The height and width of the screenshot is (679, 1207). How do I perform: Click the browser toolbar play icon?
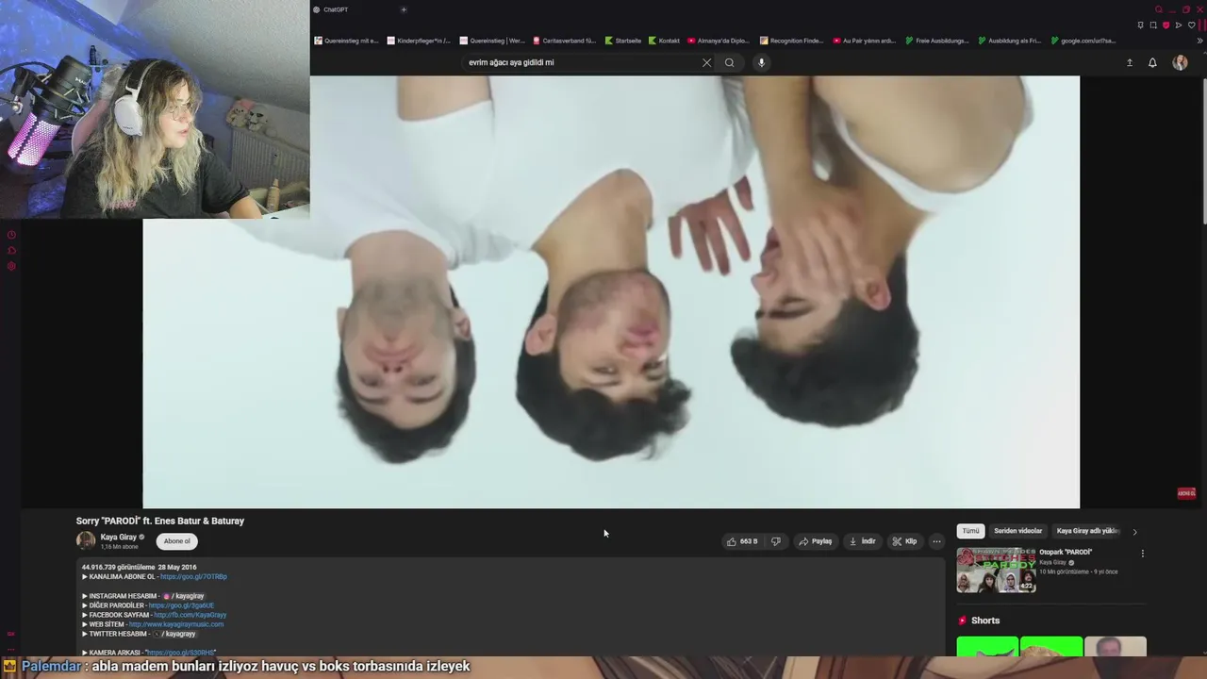(1178, 25)
